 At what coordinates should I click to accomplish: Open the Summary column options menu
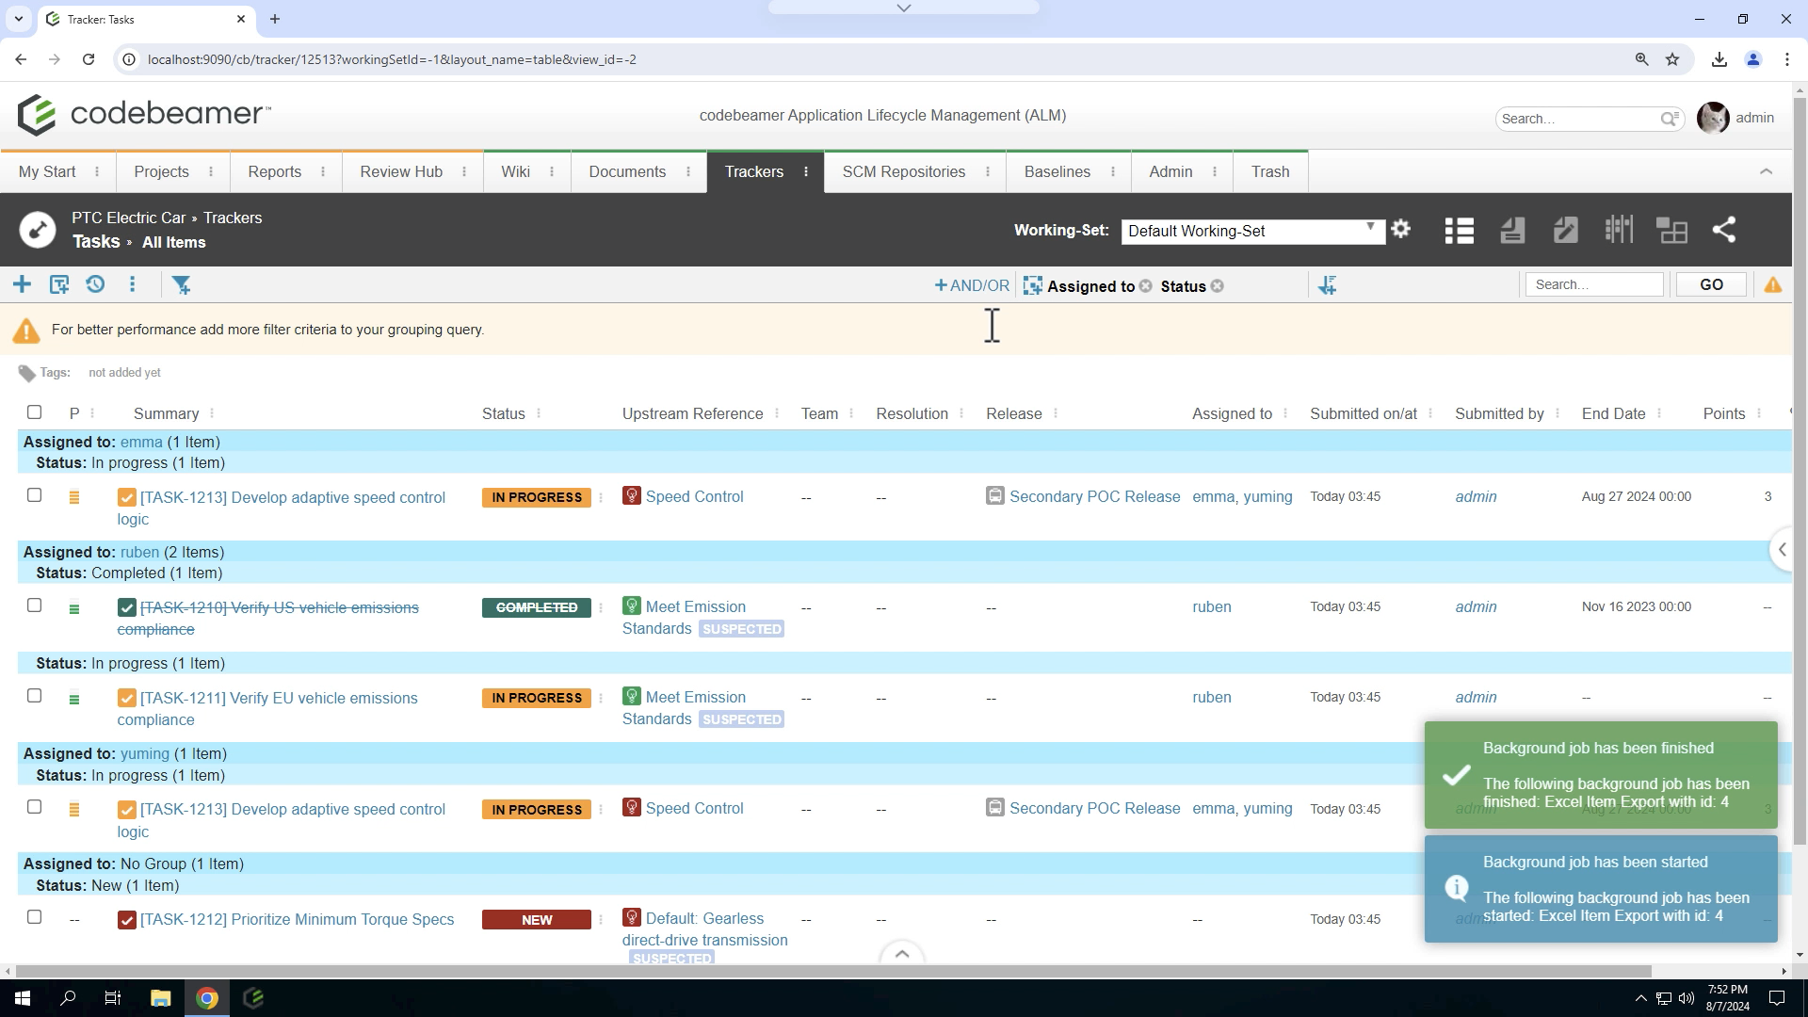point(212,413)
